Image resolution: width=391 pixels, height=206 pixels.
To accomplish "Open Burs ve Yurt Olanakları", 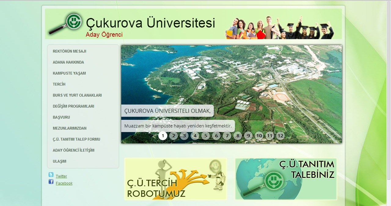I will pos(77,95).
